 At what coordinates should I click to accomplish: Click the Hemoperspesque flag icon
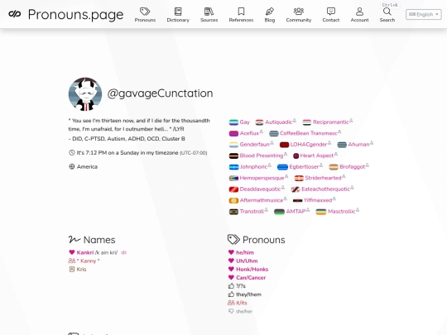(233, 179)
